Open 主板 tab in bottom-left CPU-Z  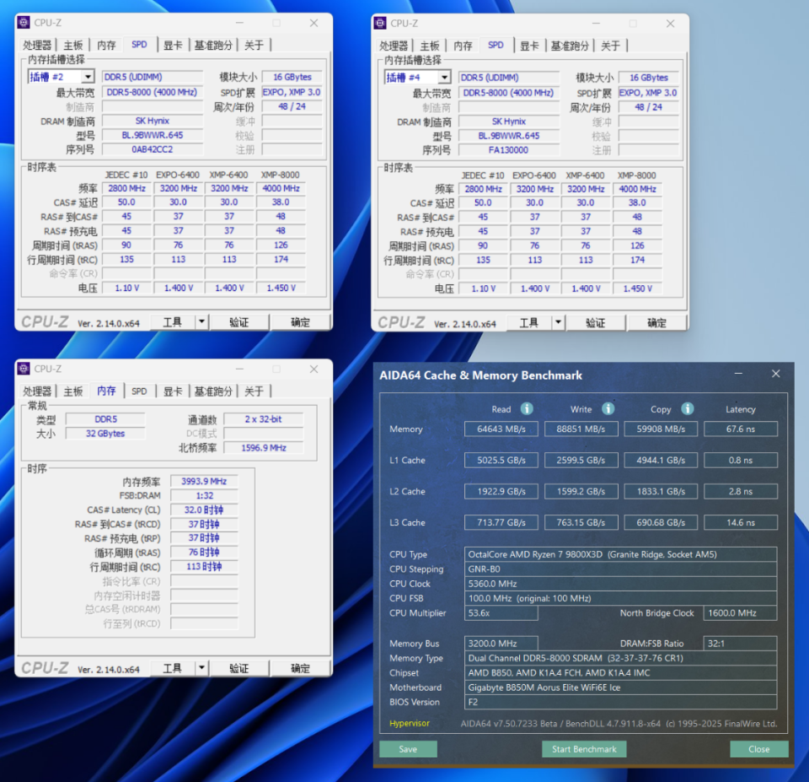tap(72, 391)
